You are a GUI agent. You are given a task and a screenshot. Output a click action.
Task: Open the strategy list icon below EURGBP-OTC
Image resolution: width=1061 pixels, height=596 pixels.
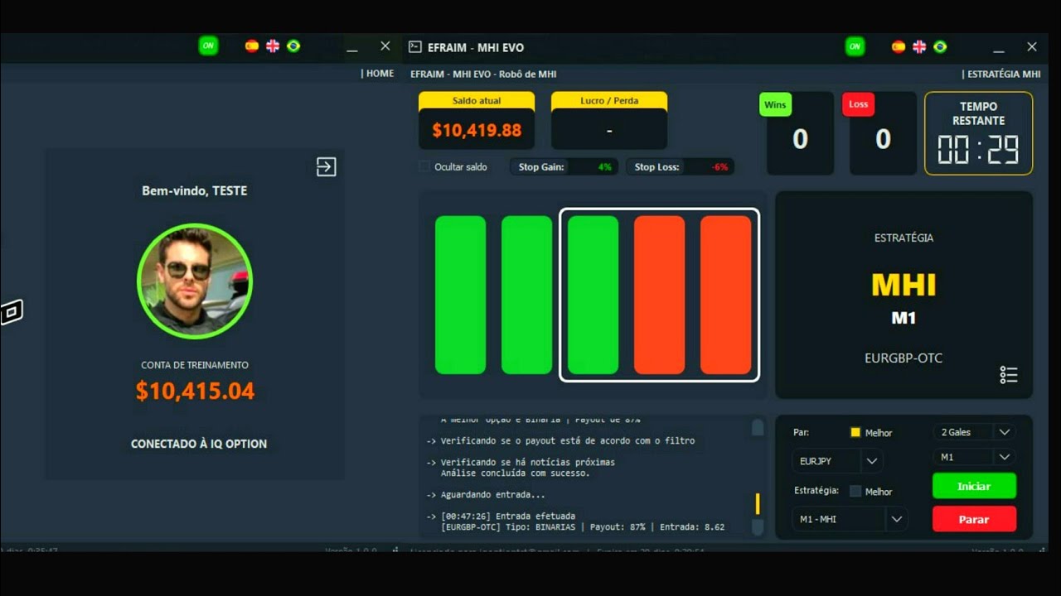[1009, 375]
